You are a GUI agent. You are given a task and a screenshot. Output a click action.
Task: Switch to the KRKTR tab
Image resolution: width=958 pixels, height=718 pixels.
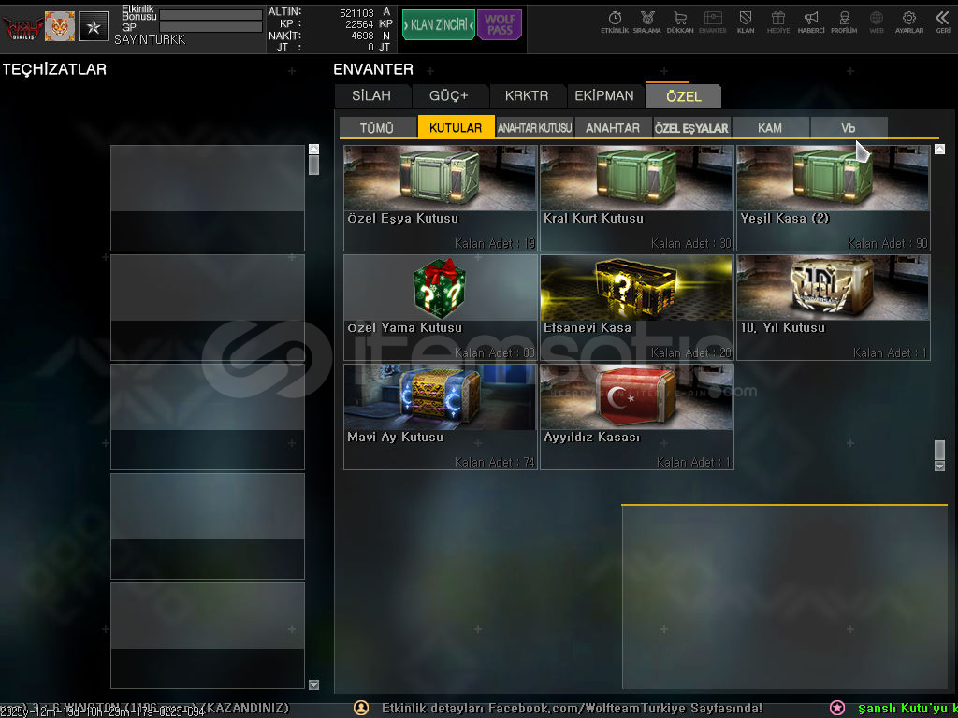[527, 96]
